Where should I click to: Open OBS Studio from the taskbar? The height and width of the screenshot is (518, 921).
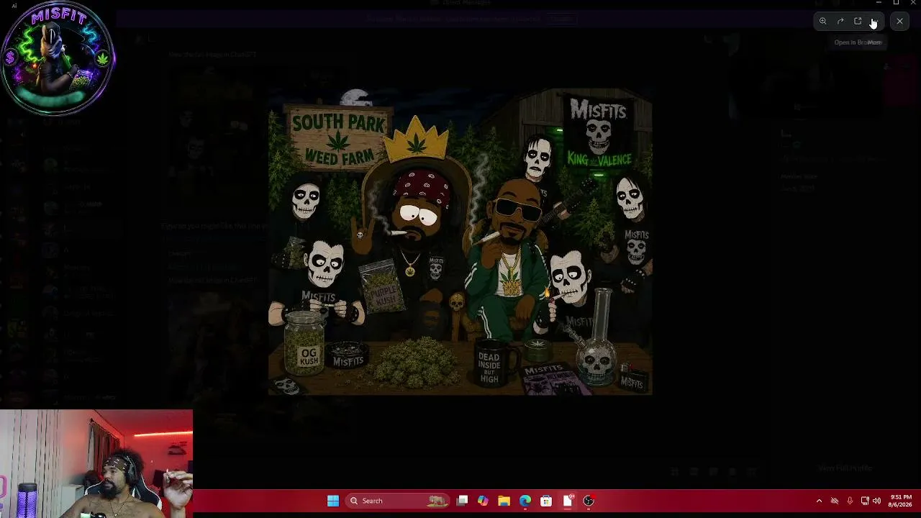point(589,501)
